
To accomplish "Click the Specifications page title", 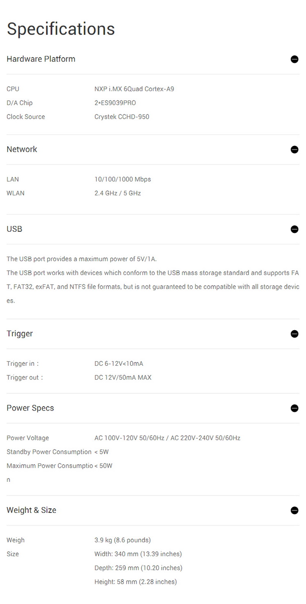I will click(61, 29).
